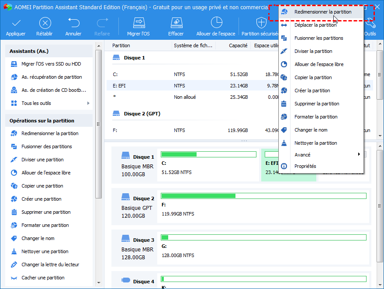Click sidebar scrollbar up arrow
384x289 pixels.
point(99,46)
